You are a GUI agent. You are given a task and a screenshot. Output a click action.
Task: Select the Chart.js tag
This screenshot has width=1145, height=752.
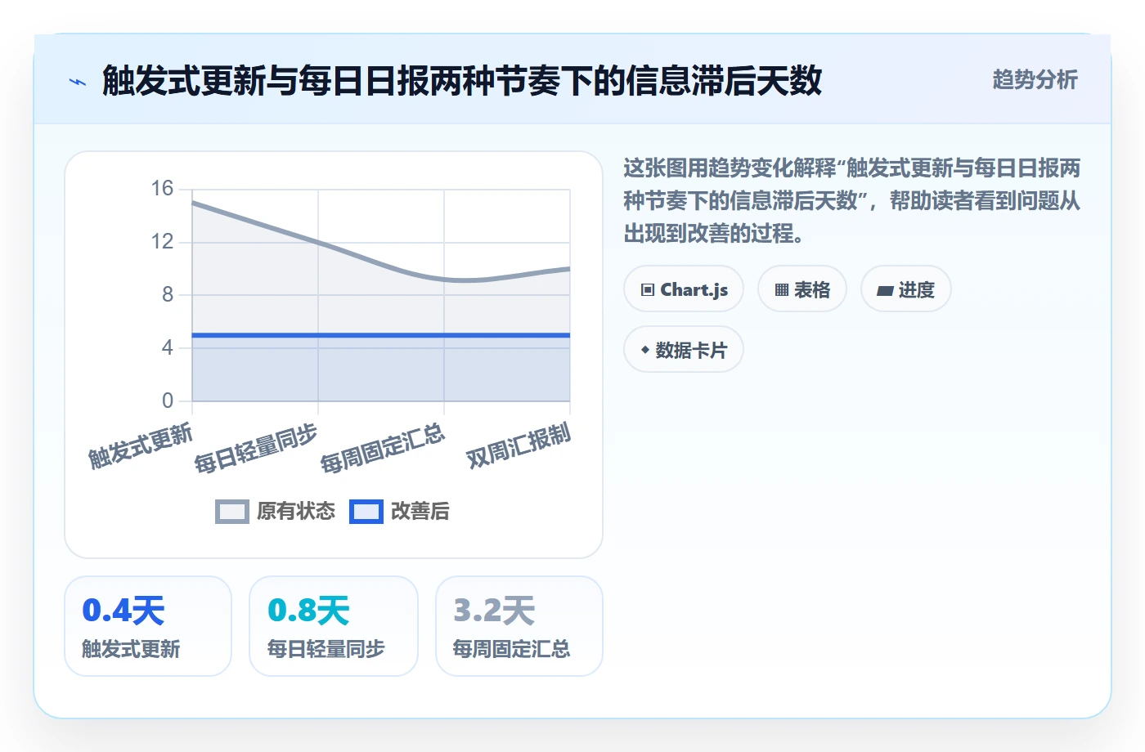click(x=684, y=289)
